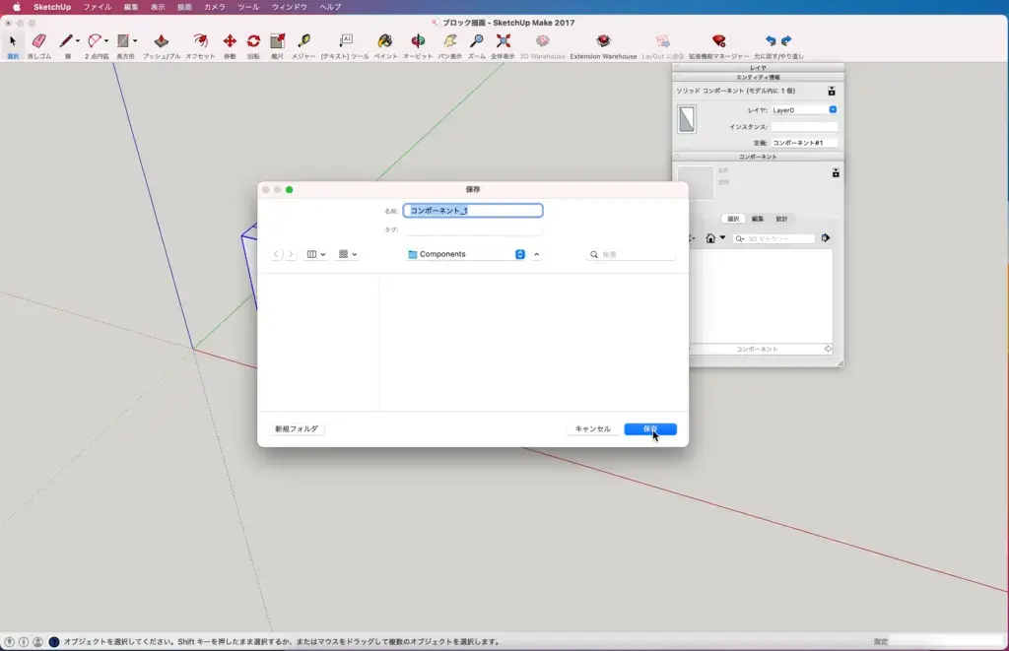Image resolution: width=1009 pixels, height=651 pixels.
Task: Click the redo arrow (やり直し)
Action: [786, 41]
